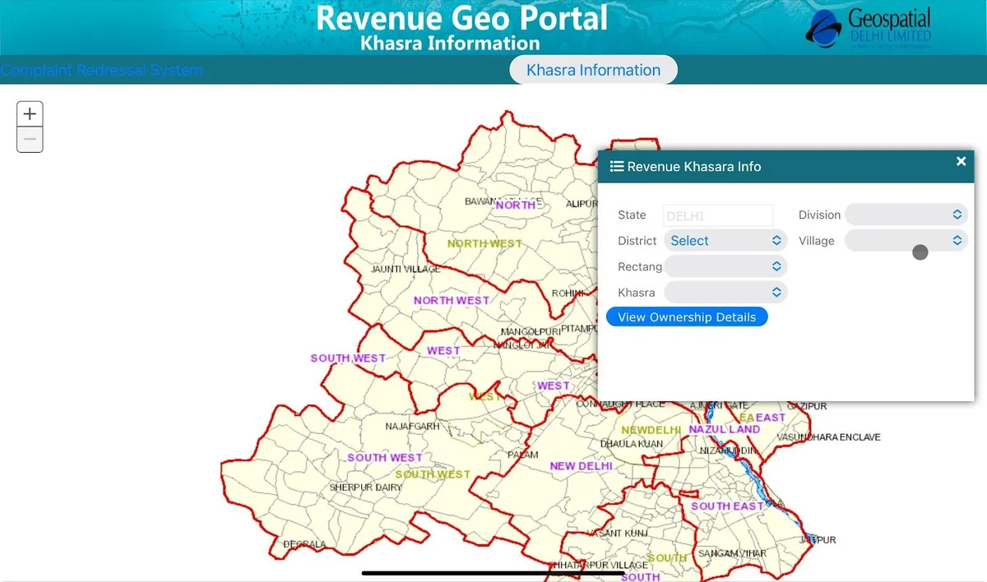Zoom out on the map
The image size is (987, 582).
(30, 140)
